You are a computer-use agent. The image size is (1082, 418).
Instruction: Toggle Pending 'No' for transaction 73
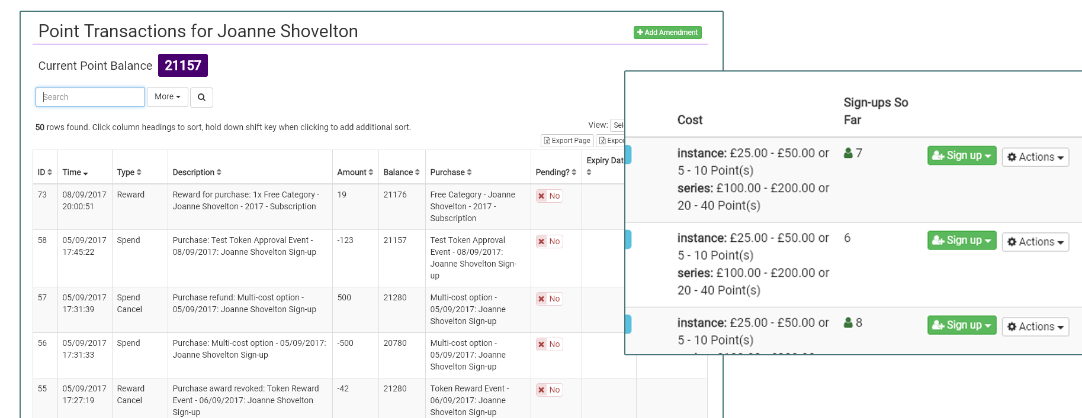(549, 196)
